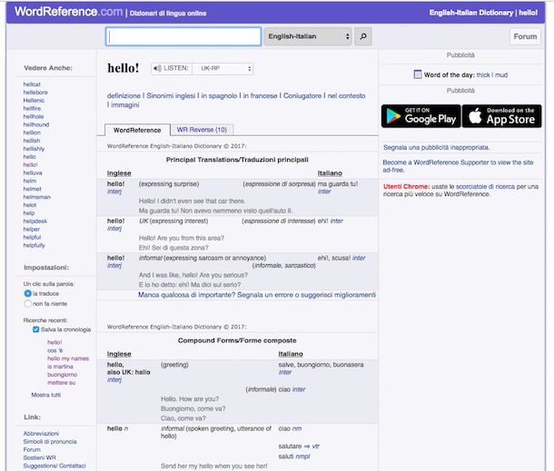554x471 pixels.
Task: Open the App Store download badge
Action: point(501,116)
